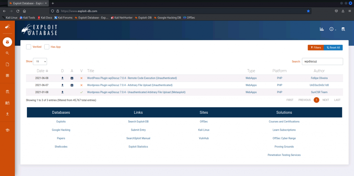Viewport: 354px width, 176px height.
Task: Click the PHP platform in the 2021-01-08 row
Action: [x=279, y=92]
